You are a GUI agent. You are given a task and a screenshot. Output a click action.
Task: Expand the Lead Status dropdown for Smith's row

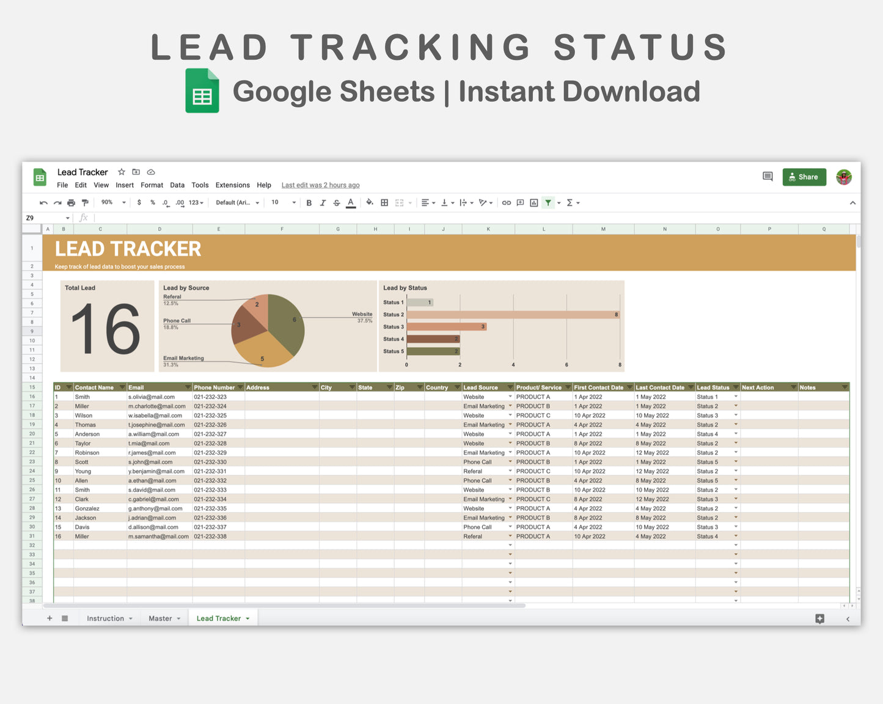coord(736,397)
